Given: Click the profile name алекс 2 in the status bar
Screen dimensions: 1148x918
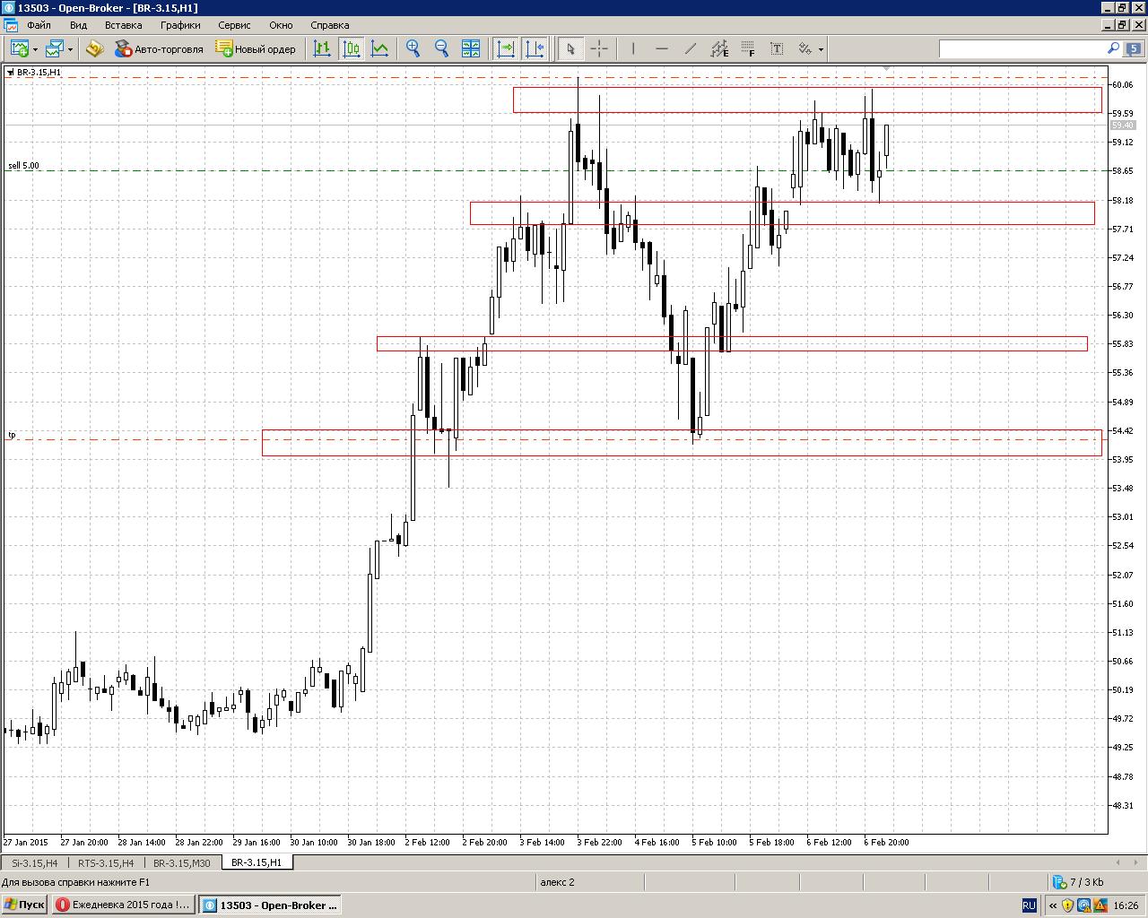Looking at the screenshot, I should point(557,882).
